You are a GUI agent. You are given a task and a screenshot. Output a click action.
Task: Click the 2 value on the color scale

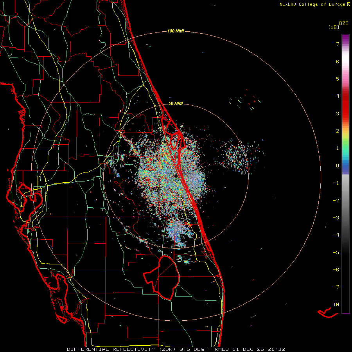pos(338,131)
